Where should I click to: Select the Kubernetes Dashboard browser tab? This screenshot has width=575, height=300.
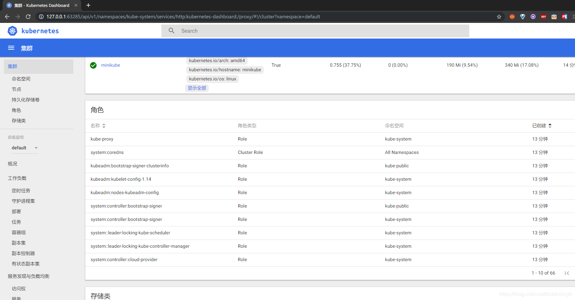coord(42,5)
